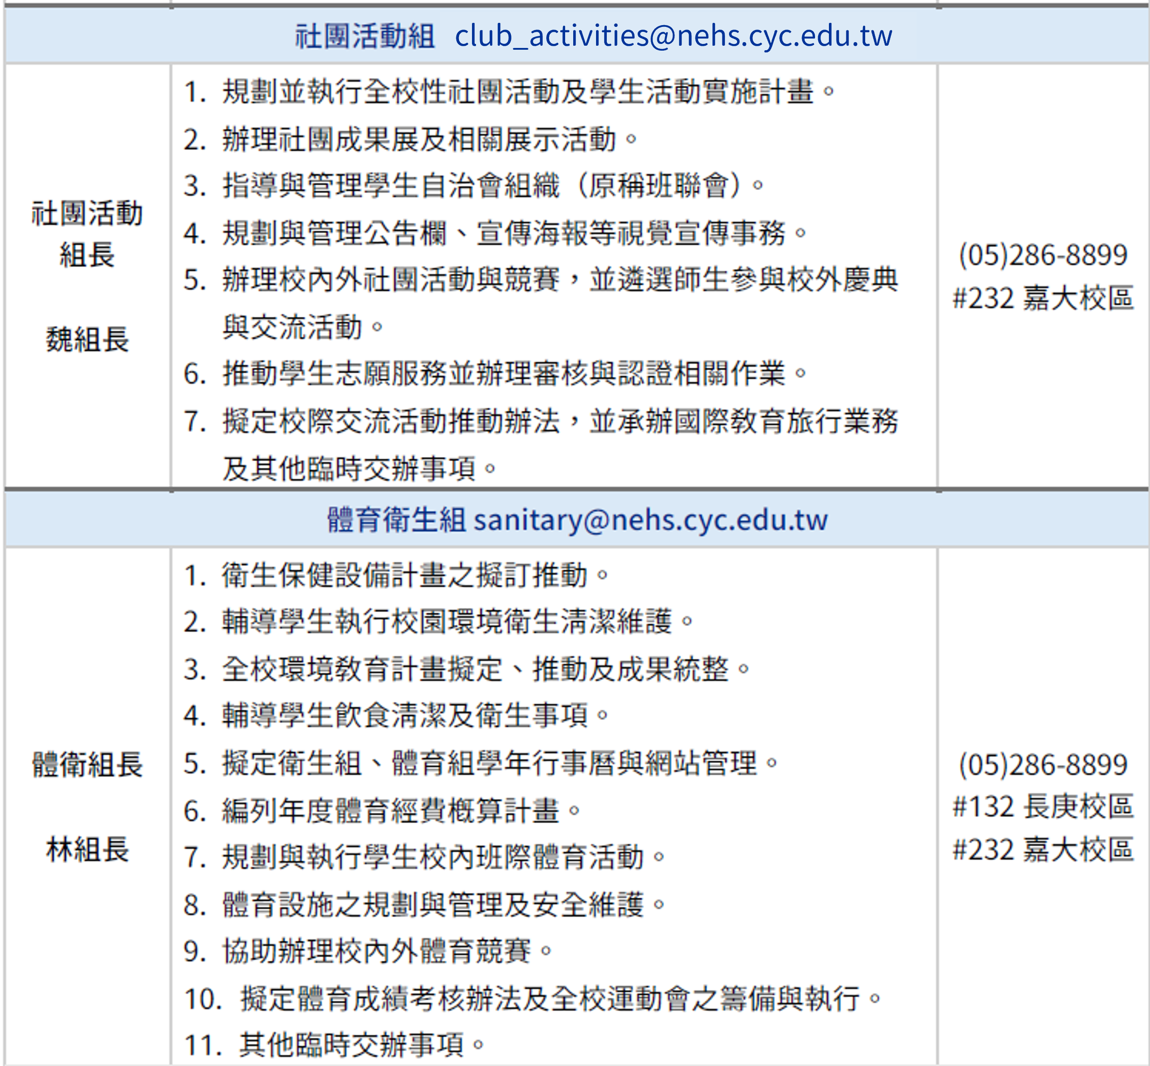Click the 體育衛生組 header text

397,520
